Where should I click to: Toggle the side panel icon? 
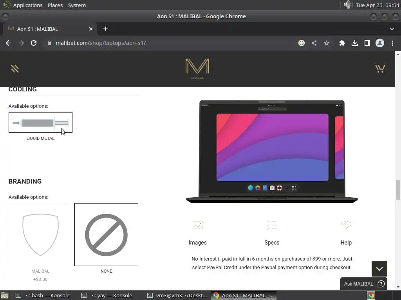point(367,43)
